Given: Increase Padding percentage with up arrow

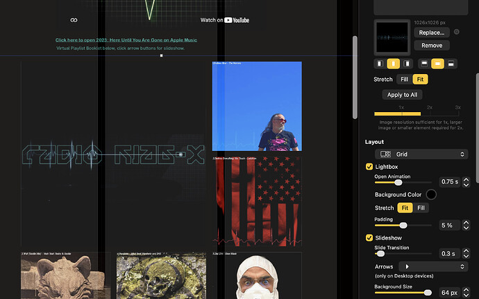Looking at the screenshot, I should [466, 223].
